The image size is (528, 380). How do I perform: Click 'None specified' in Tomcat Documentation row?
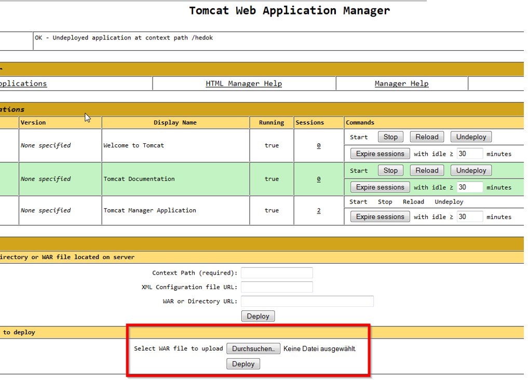point(46,179)
